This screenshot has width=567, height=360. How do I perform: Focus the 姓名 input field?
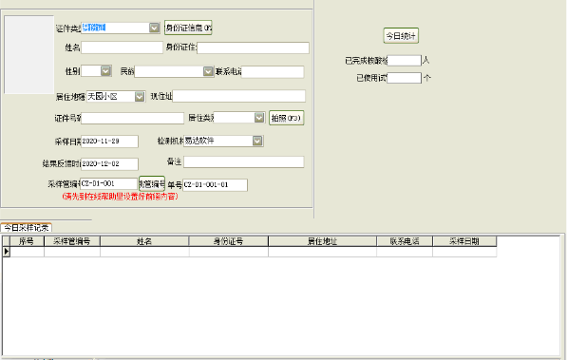122,47
